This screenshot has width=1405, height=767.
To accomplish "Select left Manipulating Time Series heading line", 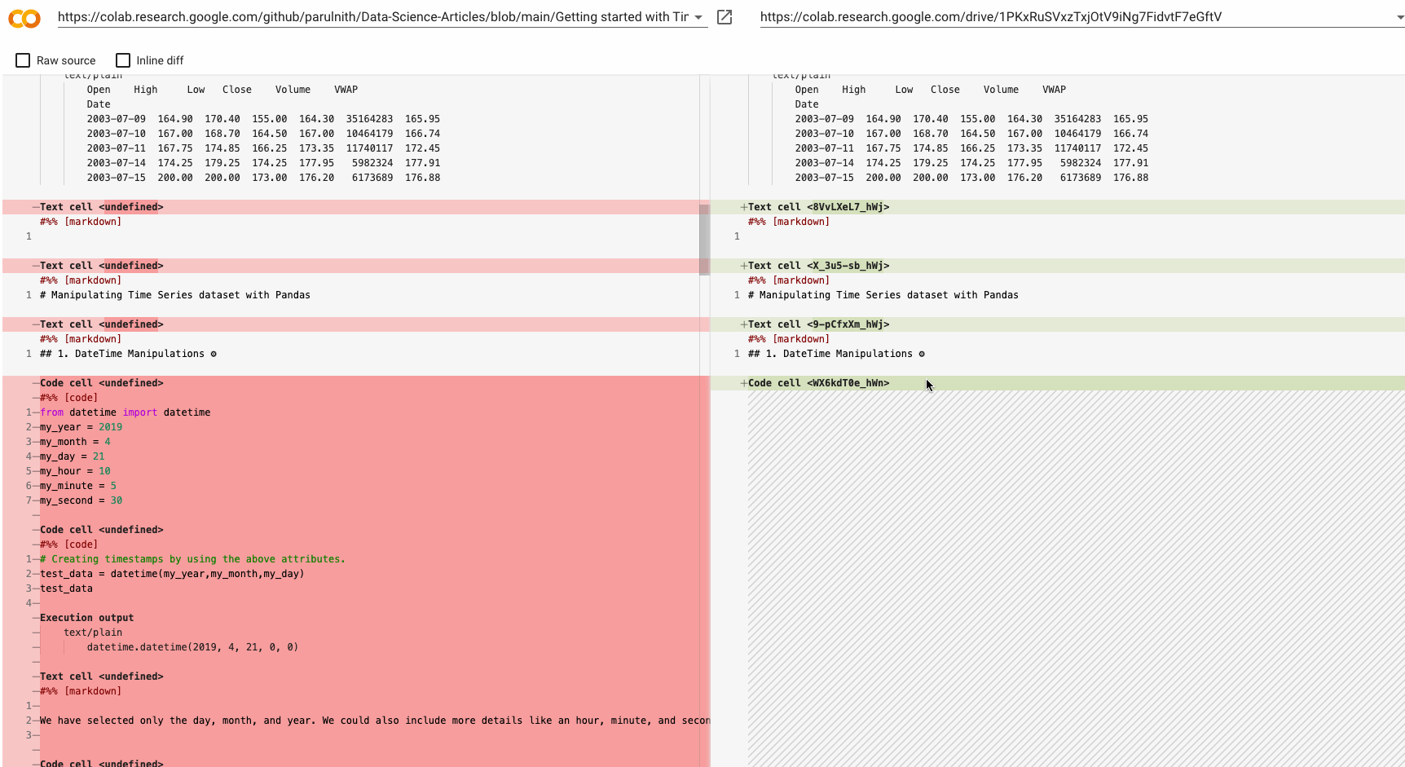I will point(175,295).
